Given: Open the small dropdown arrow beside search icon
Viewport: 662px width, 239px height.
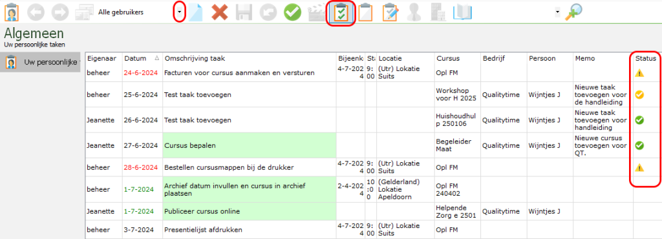Looking at the screenshot, I should coord(558,12).
